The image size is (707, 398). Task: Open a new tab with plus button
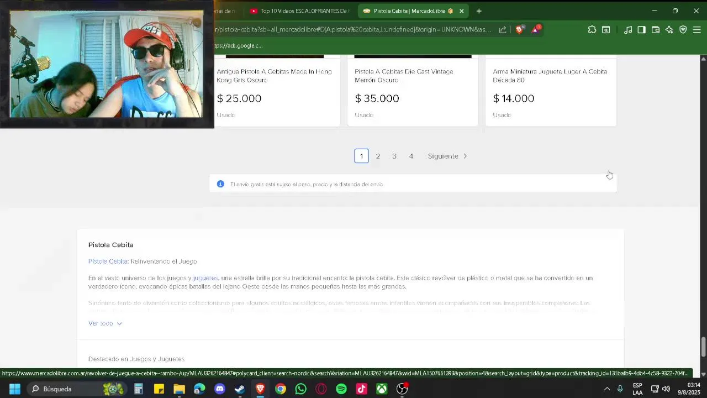479,11
